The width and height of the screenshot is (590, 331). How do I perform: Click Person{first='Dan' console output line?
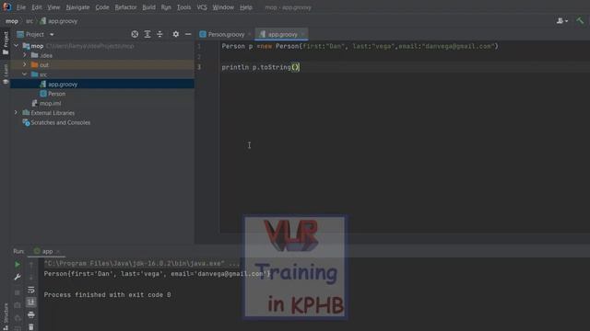tap(158, 274)
